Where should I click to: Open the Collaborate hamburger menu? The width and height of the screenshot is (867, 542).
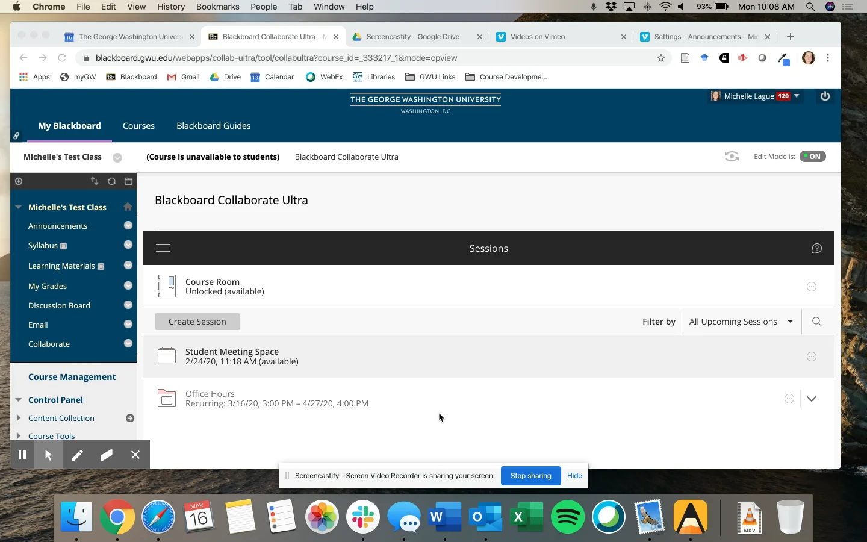[x=163, y=248]
